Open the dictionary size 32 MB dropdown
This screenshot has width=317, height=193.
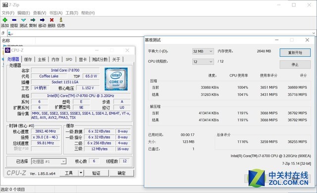click(203, 51)
